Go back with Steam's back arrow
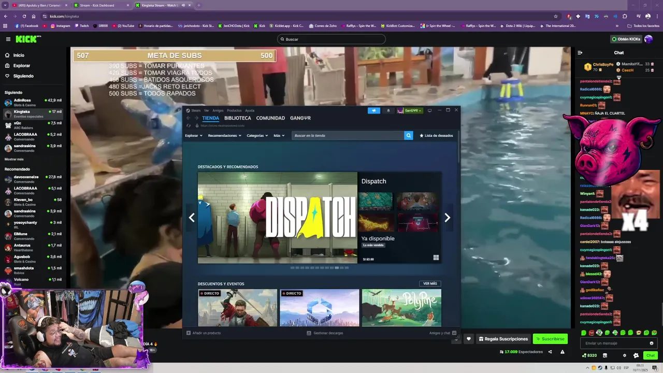Viewport: 663px width, 373px height. coord(189,118)
